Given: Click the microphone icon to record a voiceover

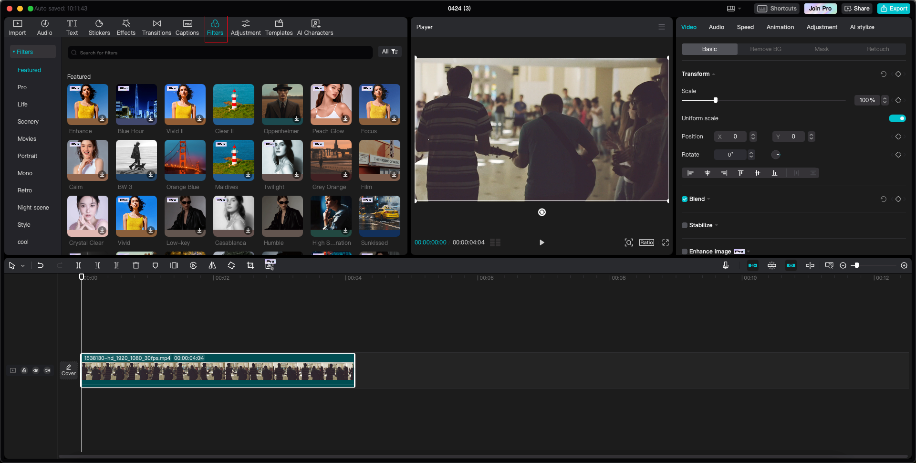Looking at the screenshot, I should pyautogui.click(x=725, y=265).
